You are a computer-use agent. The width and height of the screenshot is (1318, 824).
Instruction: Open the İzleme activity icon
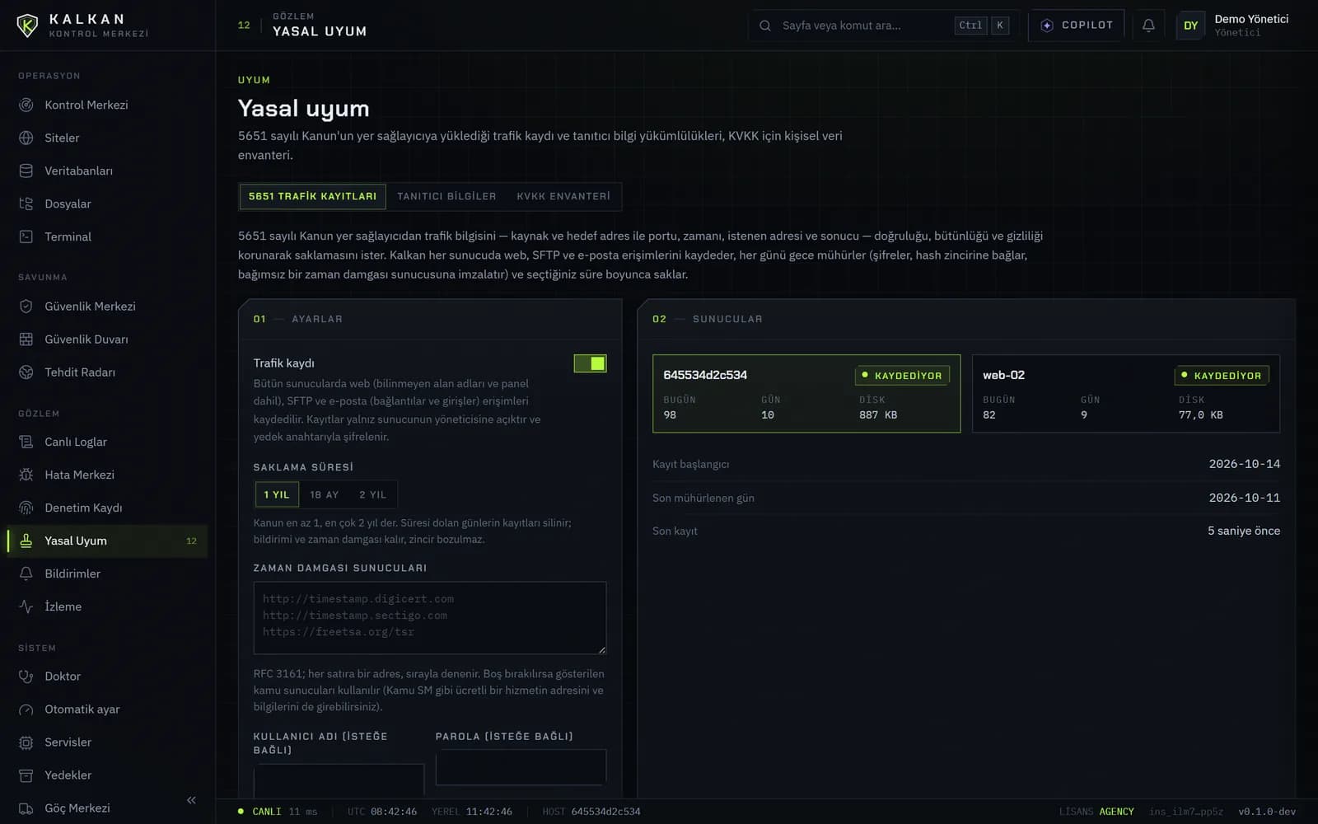[26, 606]
